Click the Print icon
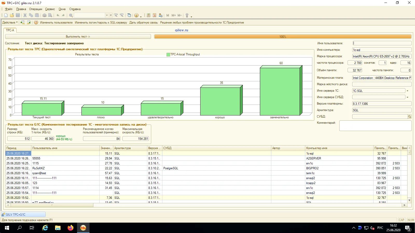The height and width of the screenshot is (233, 415). click(x=44, y=15)
